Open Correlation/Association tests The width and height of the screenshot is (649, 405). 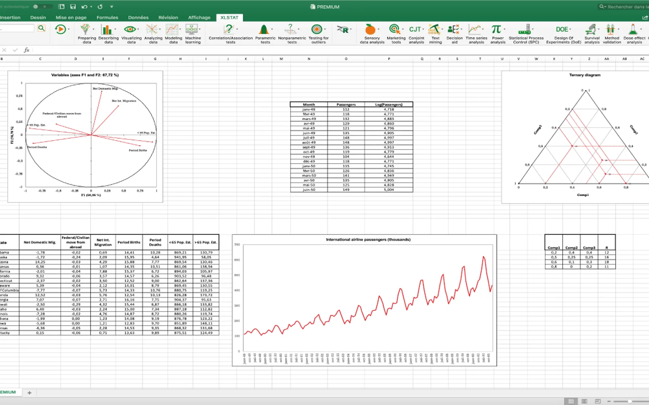coord(230,34)
